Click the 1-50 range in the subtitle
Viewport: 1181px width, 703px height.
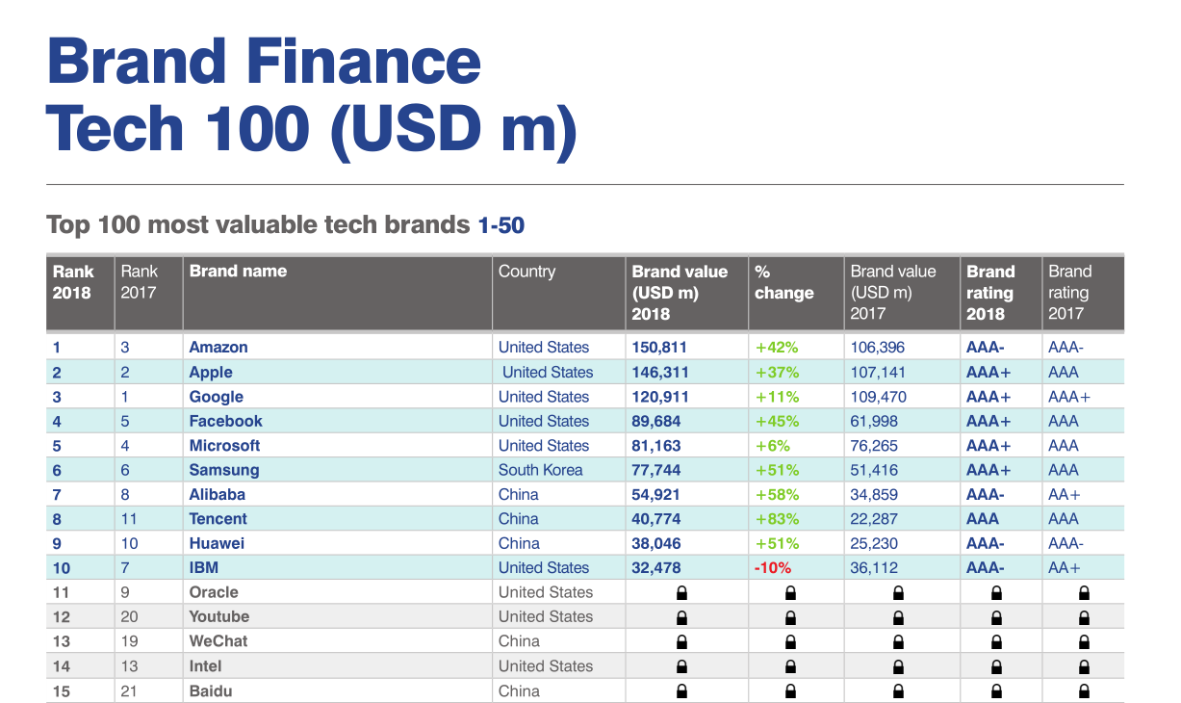[x=501, y=225]
